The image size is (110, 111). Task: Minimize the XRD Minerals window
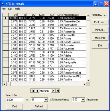pyautogui.click(x=96, y=4)
